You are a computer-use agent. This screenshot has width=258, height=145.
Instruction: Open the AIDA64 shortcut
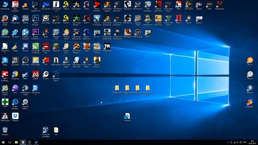[x=35, y=74]
